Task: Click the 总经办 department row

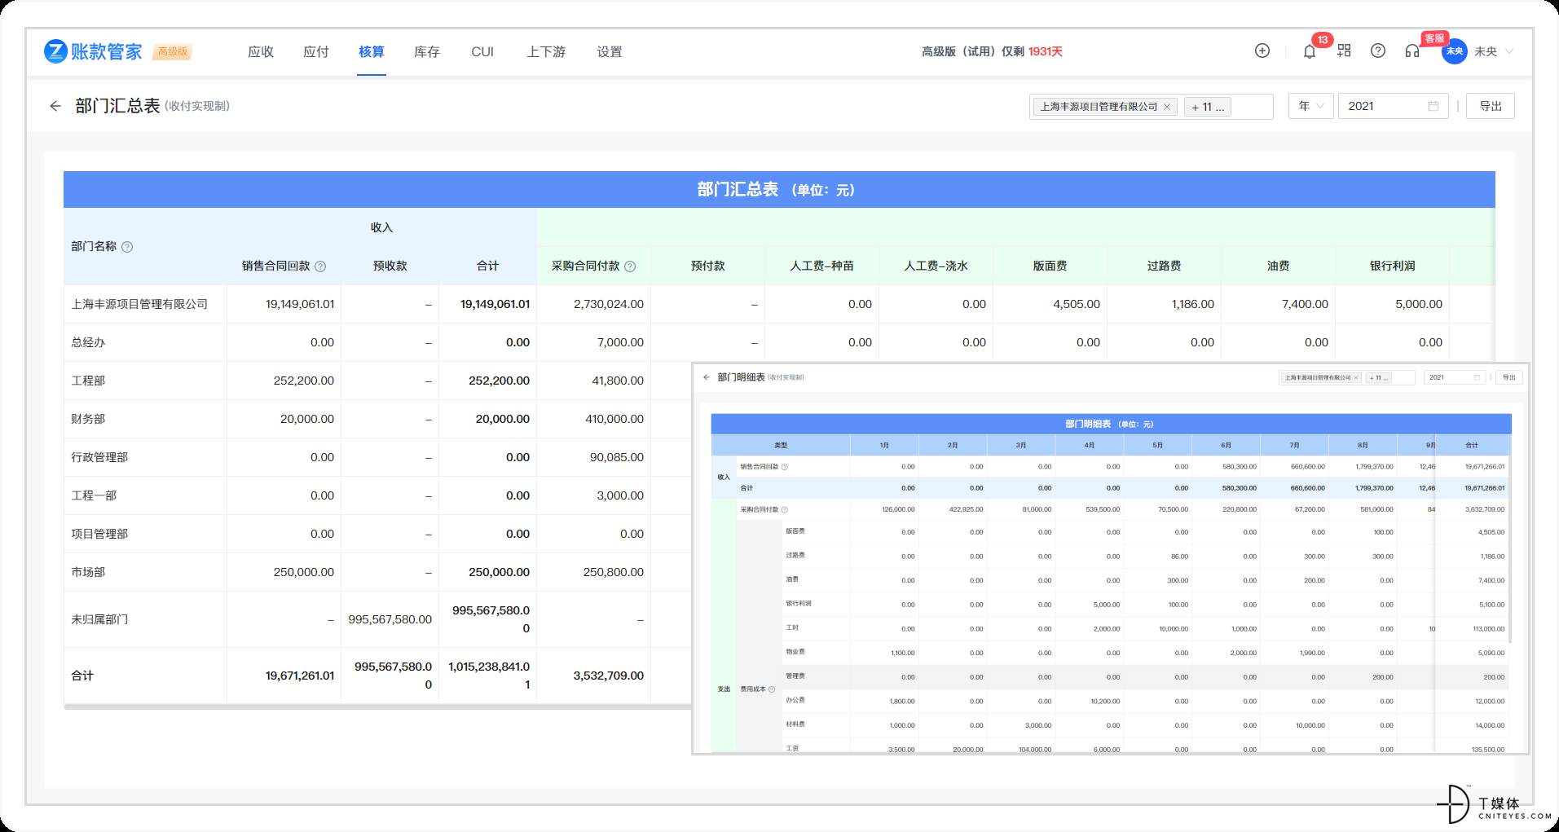Action: coord(88,342)
